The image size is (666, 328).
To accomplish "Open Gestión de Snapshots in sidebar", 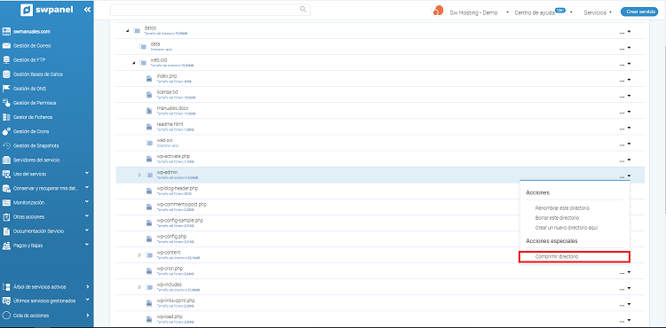I will (36, 145).
